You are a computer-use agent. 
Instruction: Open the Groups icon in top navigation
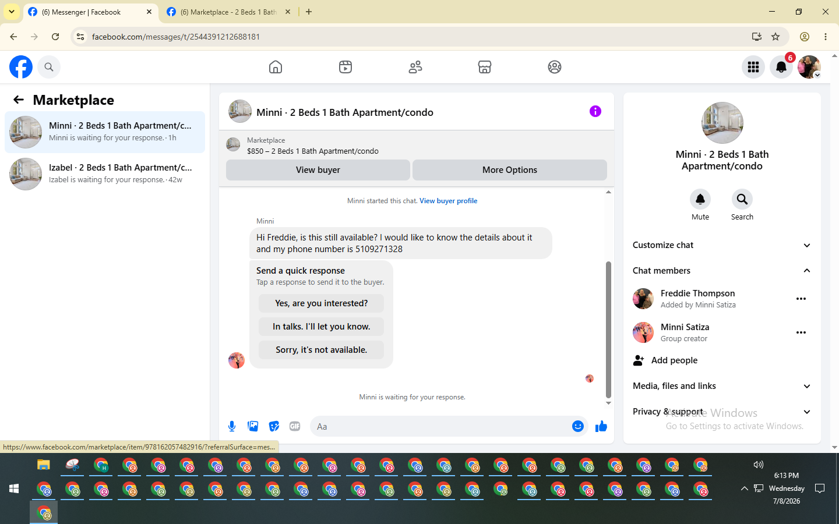point(555,67)
